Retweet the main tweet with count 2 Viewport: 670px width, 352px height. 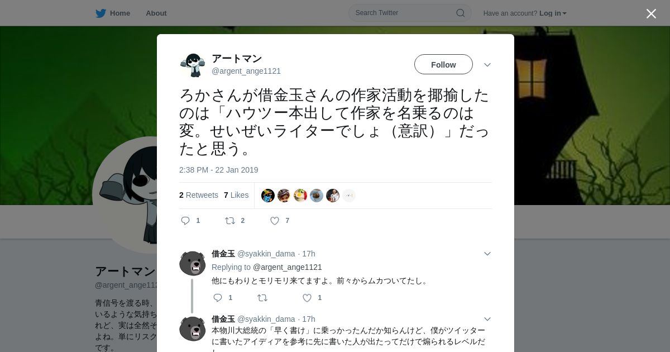[230, 221]
